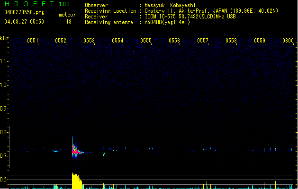Click the 'Observer' field label
Image resolution: width=298 pixels, height=189 pixels.
(x=96, y=5)
